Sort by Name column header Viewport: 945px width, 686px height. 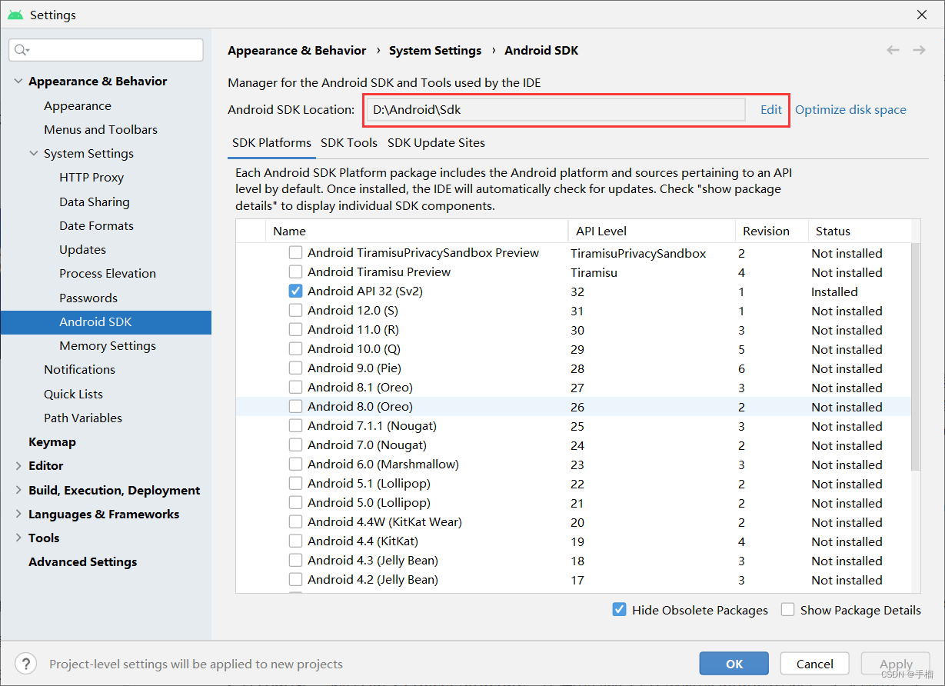[417, 231]
